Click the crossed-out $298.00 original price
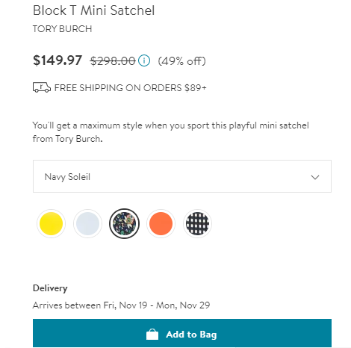 (113, 61)
